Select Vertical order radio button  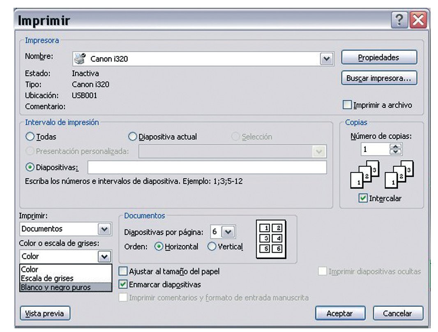(212, 247)
